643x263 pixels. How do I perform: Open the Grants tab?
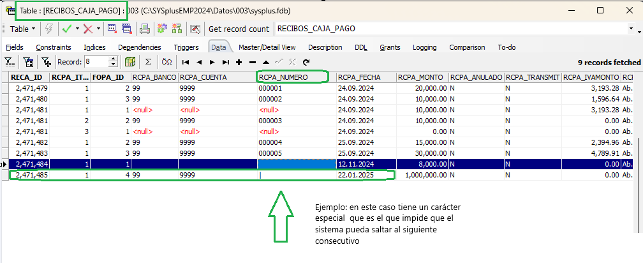point(390,47)
